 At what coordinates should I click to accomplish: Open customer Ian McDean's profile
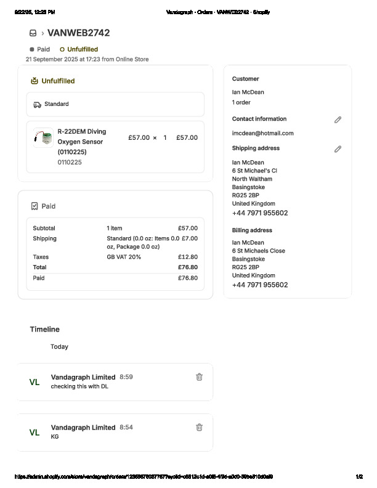click(248, 92)
